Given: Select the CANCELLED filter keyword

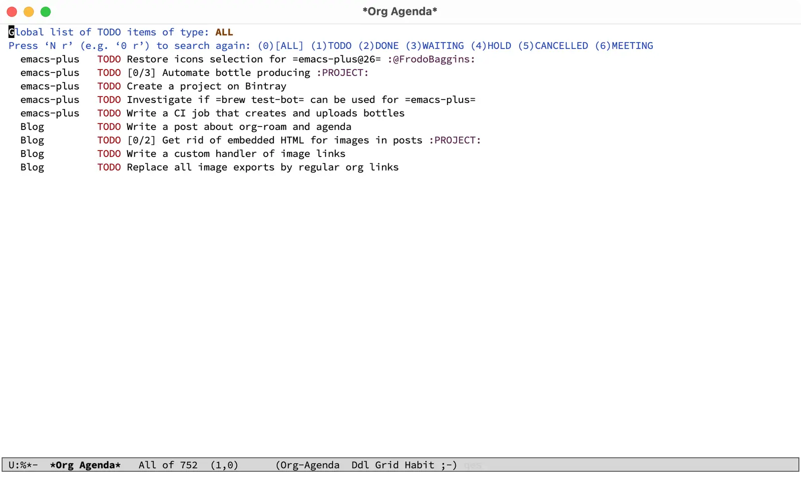Looking at the screenshot, I should [561, 46].
